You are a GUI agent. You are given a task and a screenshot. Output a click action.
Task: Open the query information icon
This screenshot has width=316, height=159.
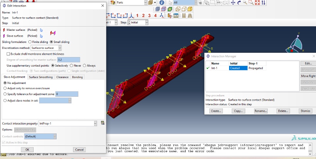tap(162, 3)
